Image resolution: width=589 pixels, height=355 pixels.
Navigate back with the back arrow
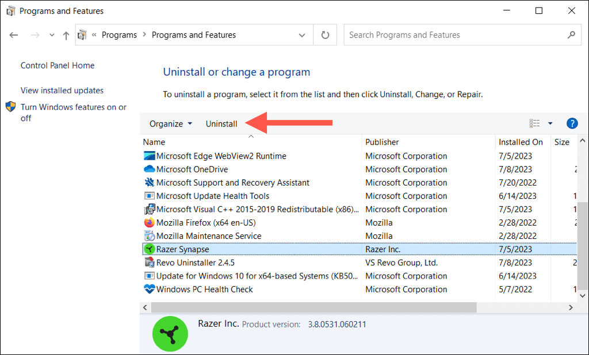coord(14,35)
